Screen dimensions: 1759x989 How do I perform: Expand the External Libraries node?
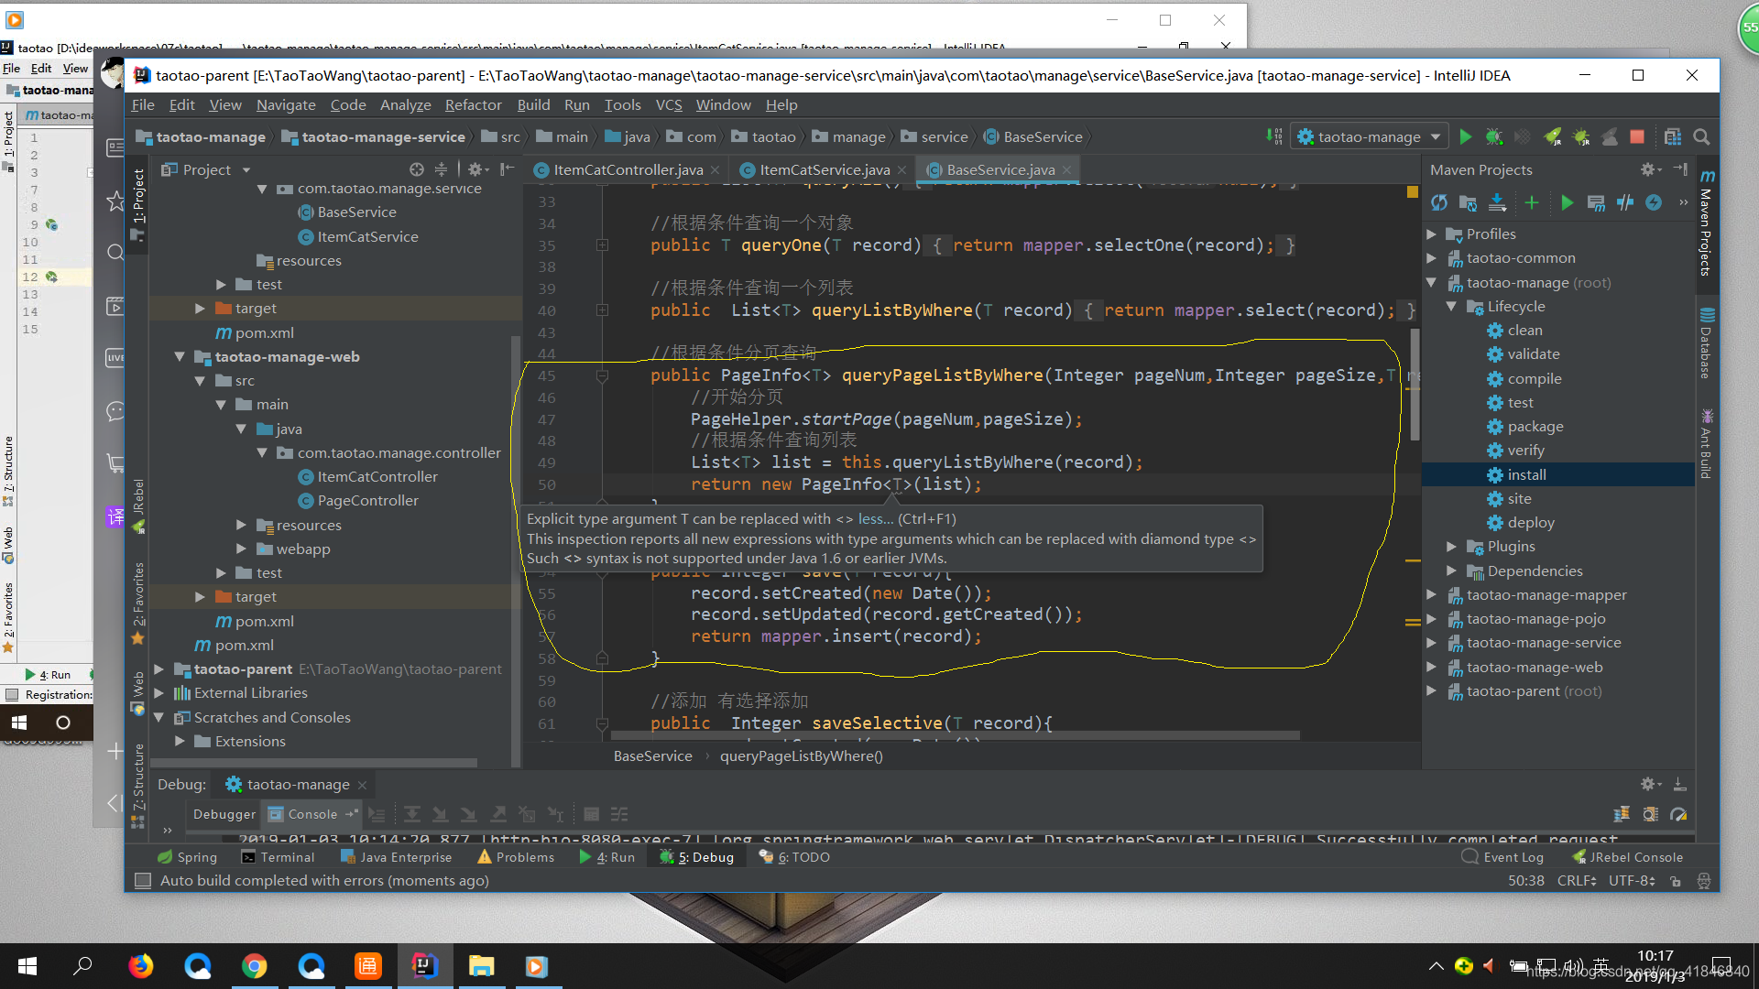pyautogui.click(x=158, y=693)
